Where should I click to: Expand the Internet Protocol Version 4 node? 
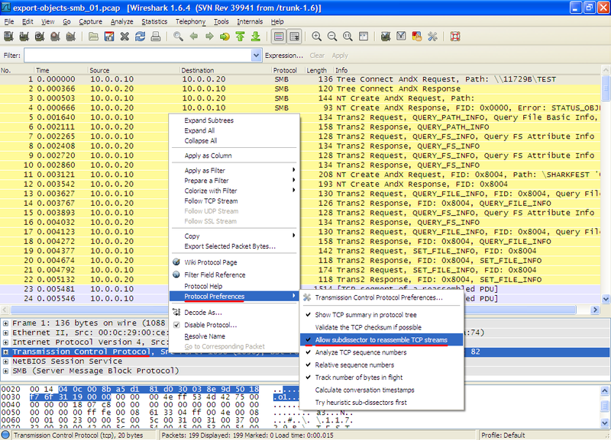5,342
